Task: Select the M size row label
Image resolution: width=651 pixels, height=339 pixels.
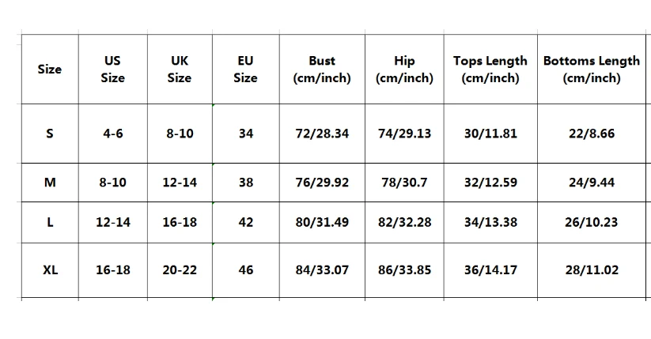Action: click(x=50, y=183)
